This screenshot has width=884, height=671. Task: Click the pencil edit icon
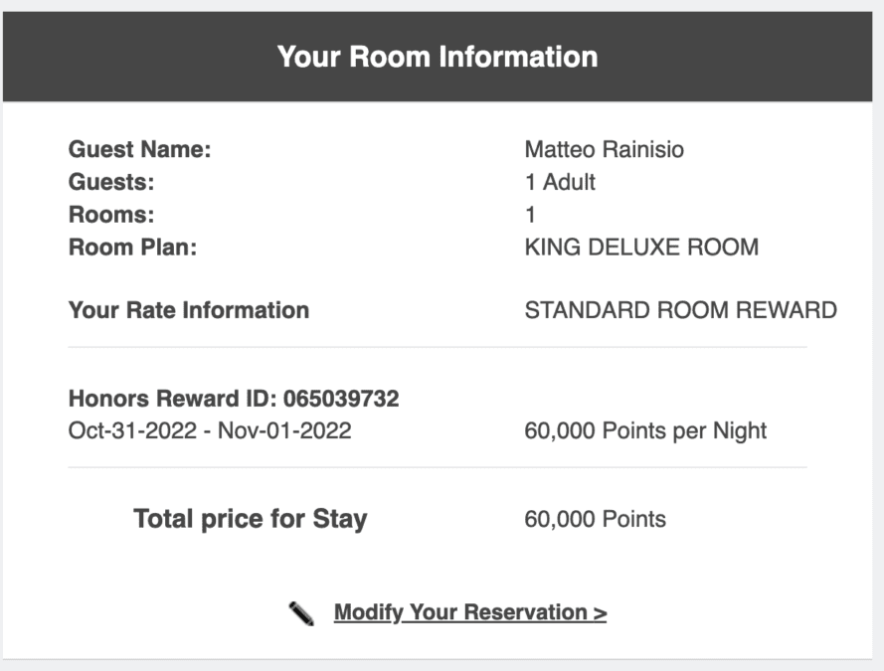(301, 613)
